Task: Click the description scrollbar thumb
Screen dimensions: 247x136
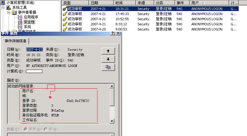Action: pyautogui.click(x=112, y=97)
